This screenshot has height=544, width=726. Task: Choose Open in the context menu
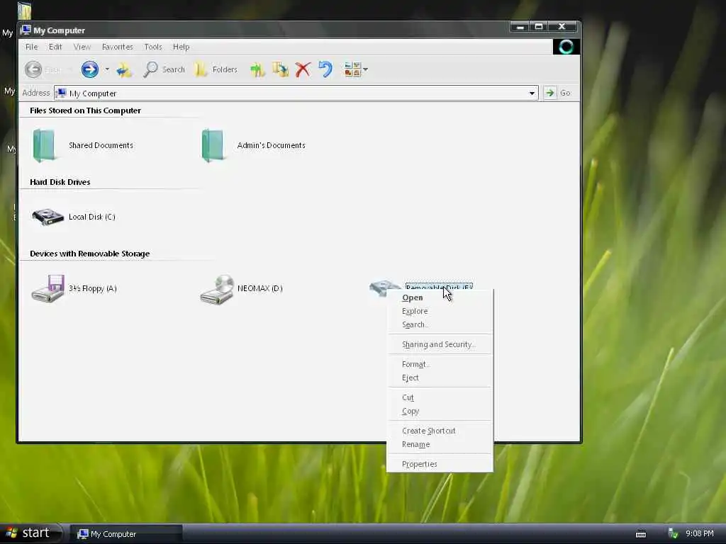pyautogui.click(x=440, y=297)
